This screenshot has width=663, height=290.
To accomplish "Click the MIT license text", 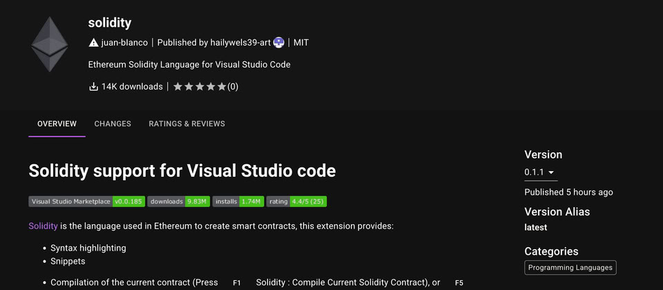I will pyautogui.click(x=301, y=43).
